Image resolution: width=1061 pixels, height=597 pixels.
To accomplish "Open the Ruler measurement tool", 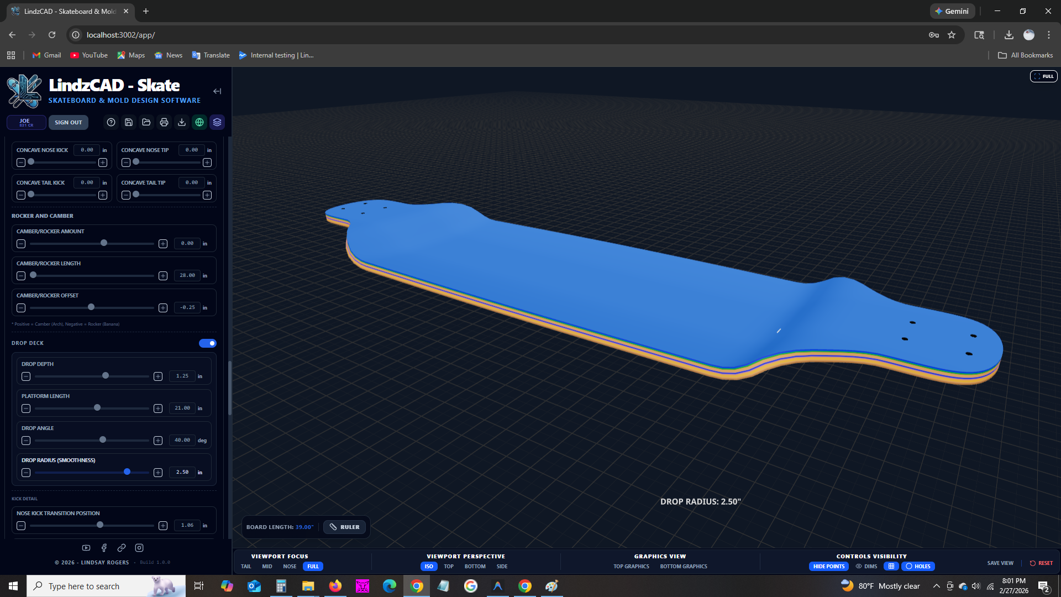I will [344, 527].
